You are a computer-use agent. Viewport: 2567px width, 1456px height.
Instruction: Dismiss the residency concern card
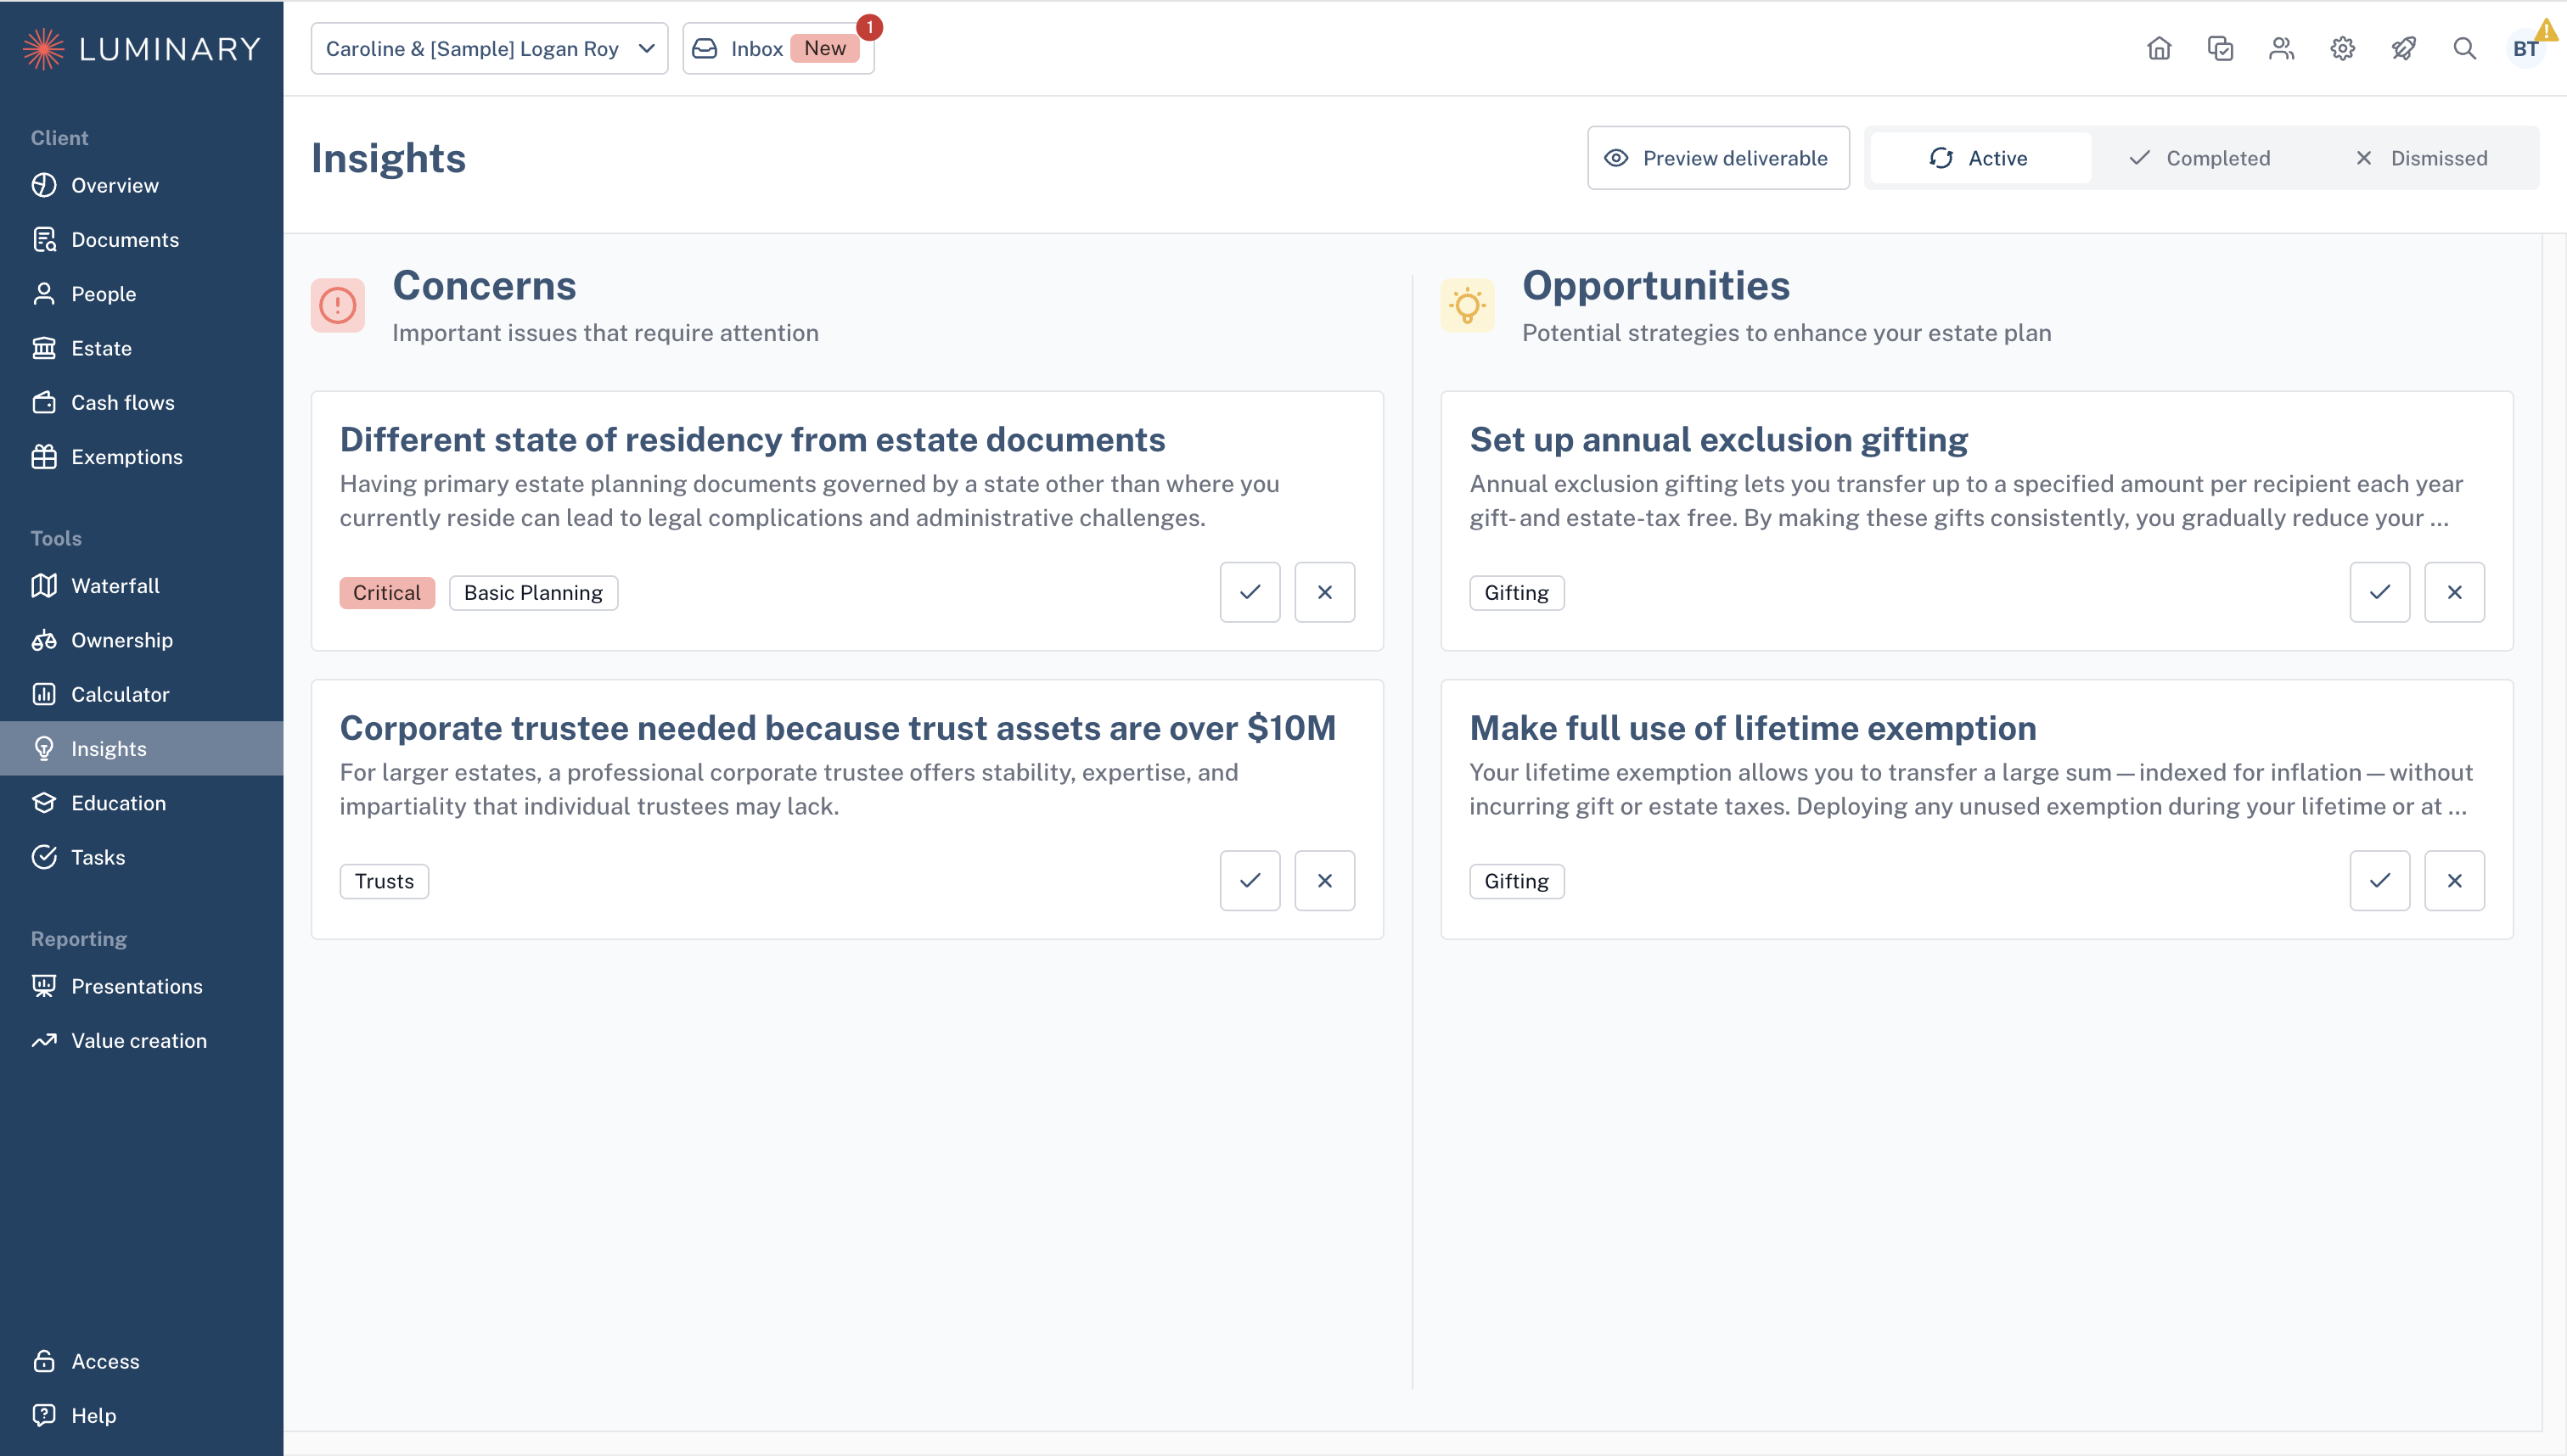point(1324,592)
